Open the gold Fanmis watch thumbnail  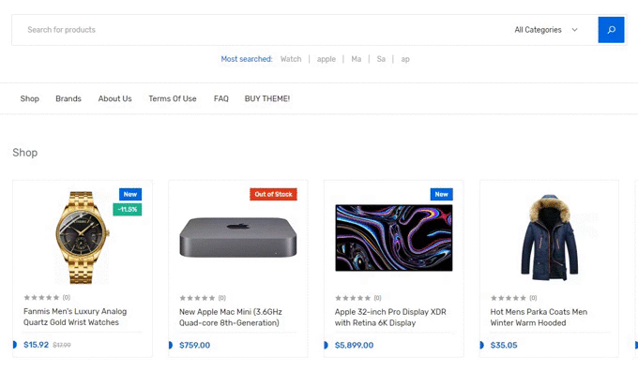coord(83,237)
